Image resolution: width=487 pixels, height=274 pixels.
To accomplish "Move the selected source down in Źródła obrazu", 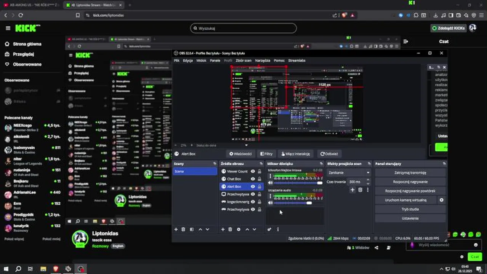I will point(254,229).
